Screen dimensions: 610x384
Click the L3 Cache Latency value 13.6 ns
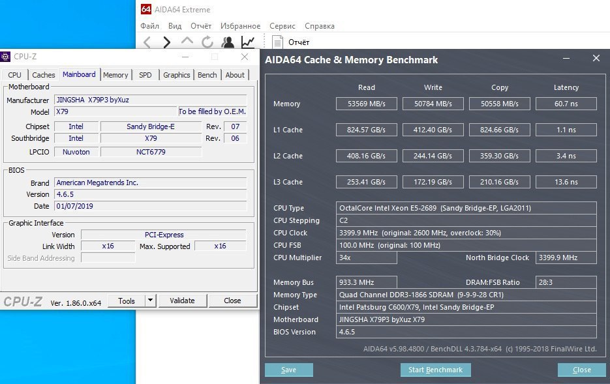[566, 182]
